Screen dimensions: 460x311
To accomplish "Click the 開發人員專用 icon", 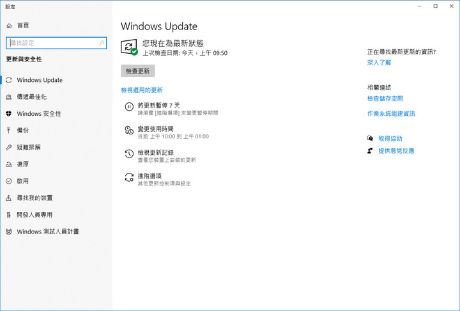I will pyautogui.click(x=9, y=214).
